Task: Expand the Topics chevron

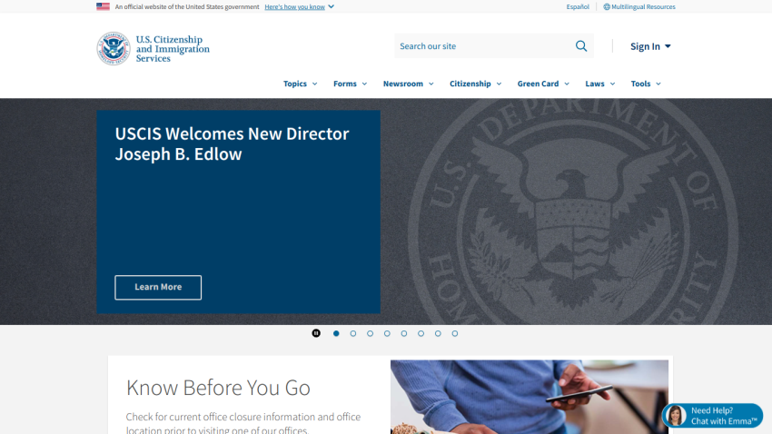Action: point(314,84)
